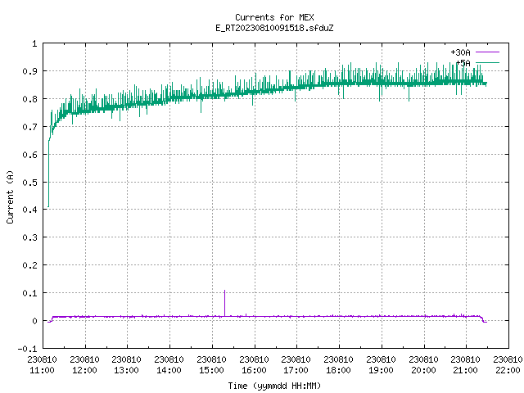The image size is (524, 393).
Task: Click the y-axis tick value 0
Action: point(34,321)
